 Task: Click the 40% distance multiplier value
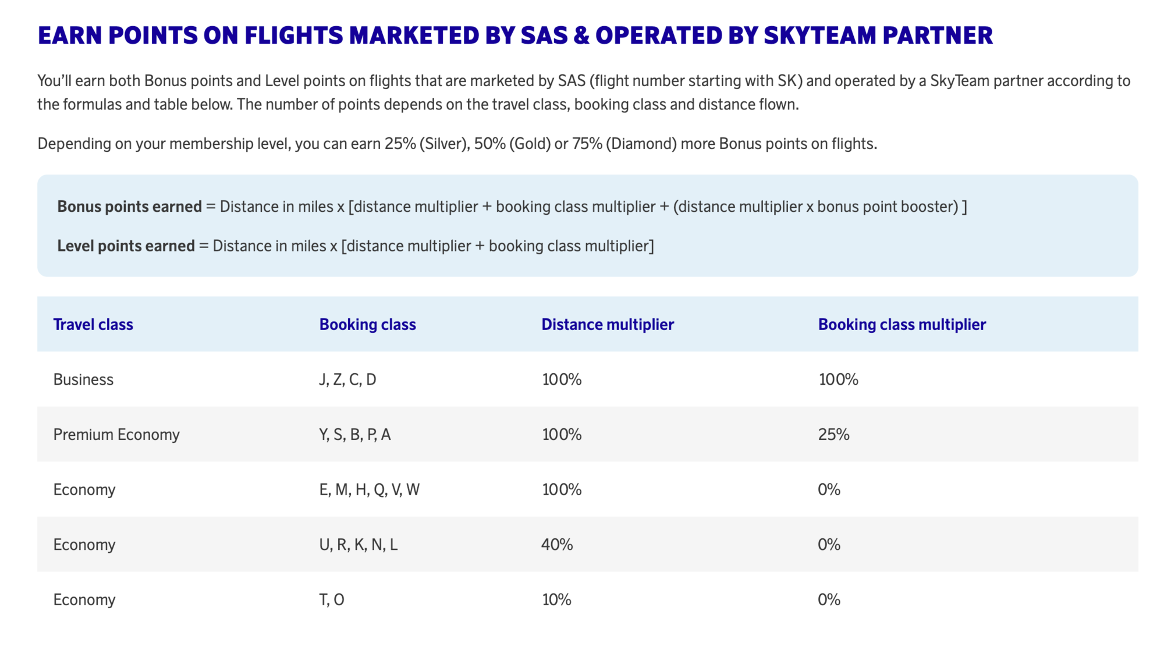[557, 544]
